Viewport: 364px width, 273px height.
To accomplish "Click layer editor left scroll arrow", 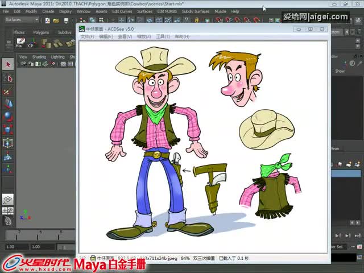I will pyautogui.click(x=352, y=222).
